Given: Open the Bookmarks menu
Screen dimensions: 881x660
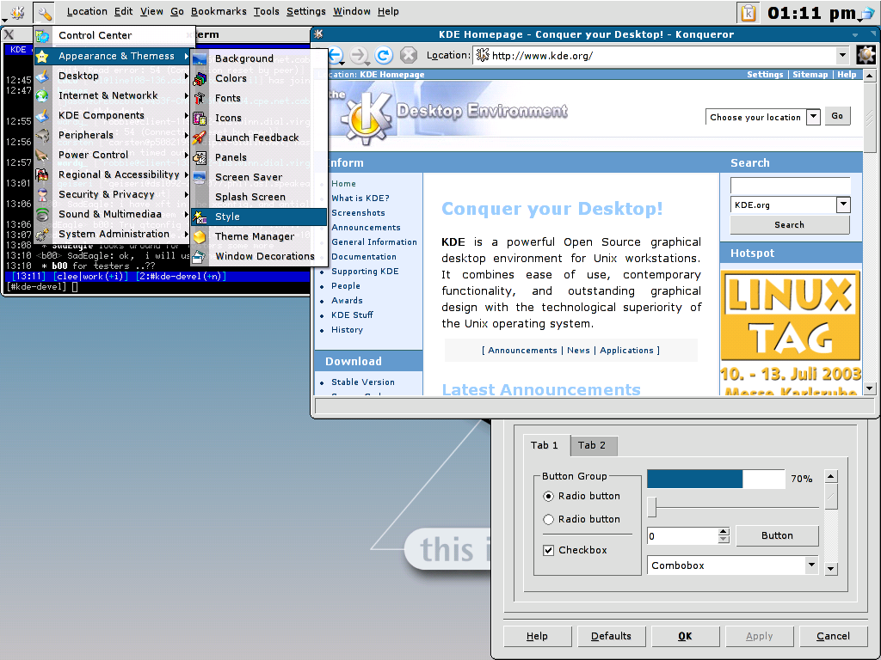Looking at the screenshot, I should point(219,12).
